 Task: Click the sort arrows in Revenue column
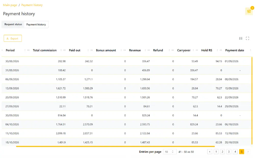[x=145, y=50]
